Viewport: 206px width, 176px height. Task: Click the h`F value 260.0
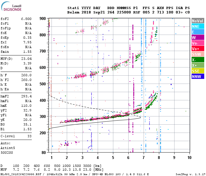coord(26,75)
